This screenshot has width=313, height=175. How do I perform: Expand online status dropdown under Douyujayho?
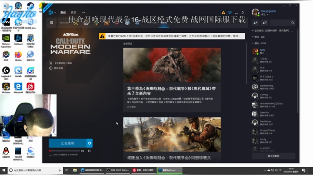coord(265,15)
